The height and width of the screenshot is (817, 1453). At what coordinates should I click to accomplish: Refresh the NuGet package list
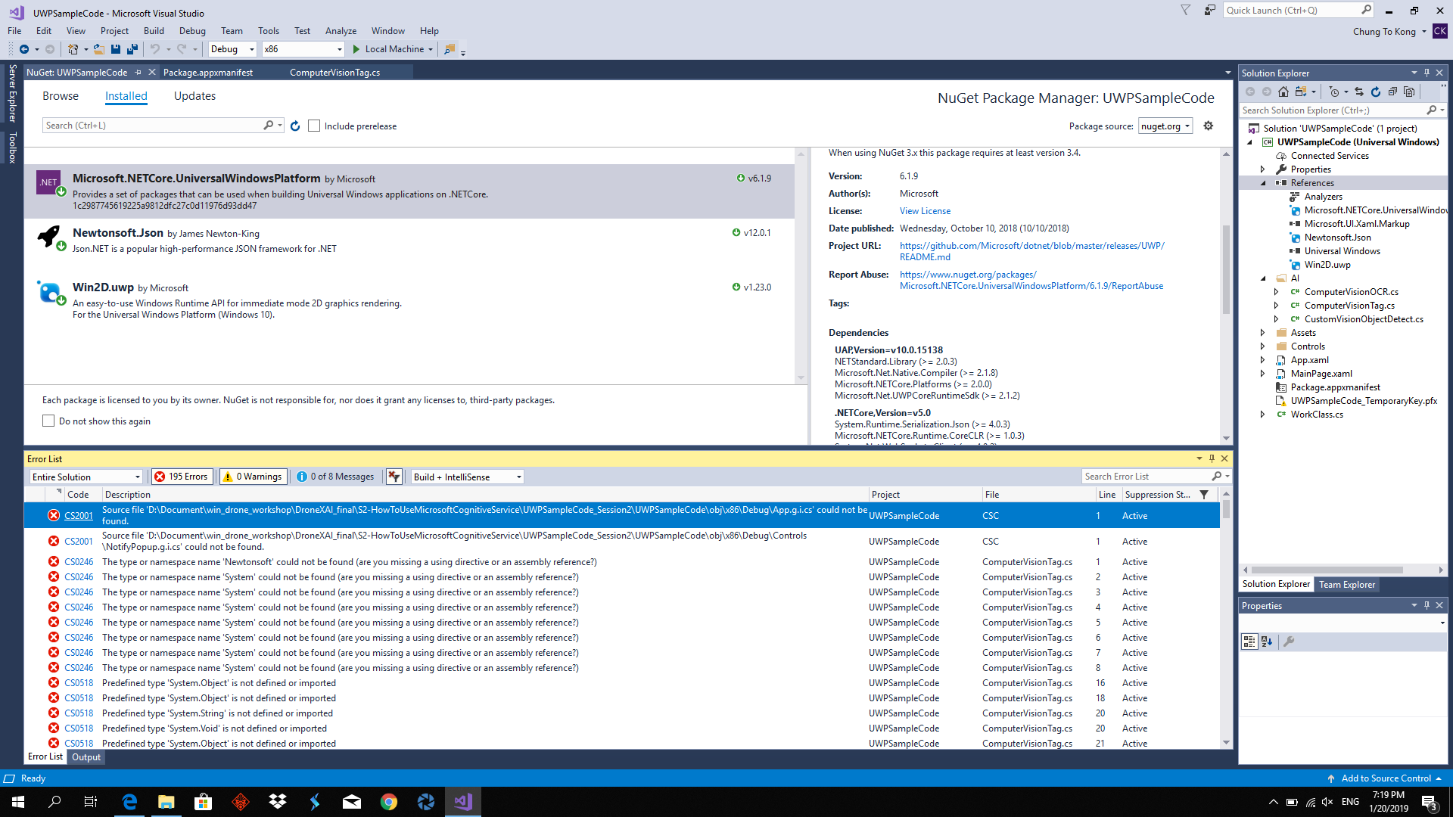coord(295,126)
